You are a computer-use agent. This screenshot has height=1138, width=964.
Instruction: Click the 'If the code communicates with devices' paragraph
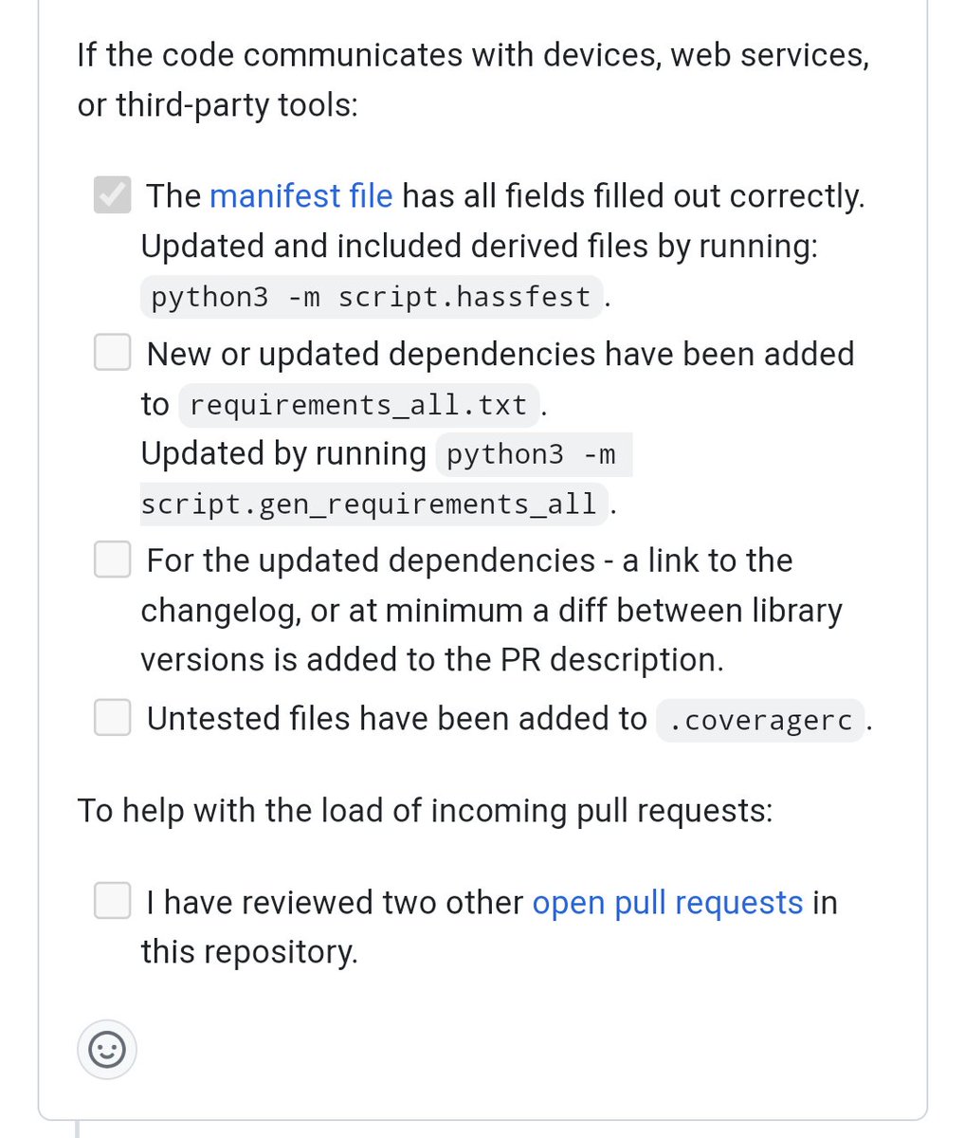[x=472, y=80]
